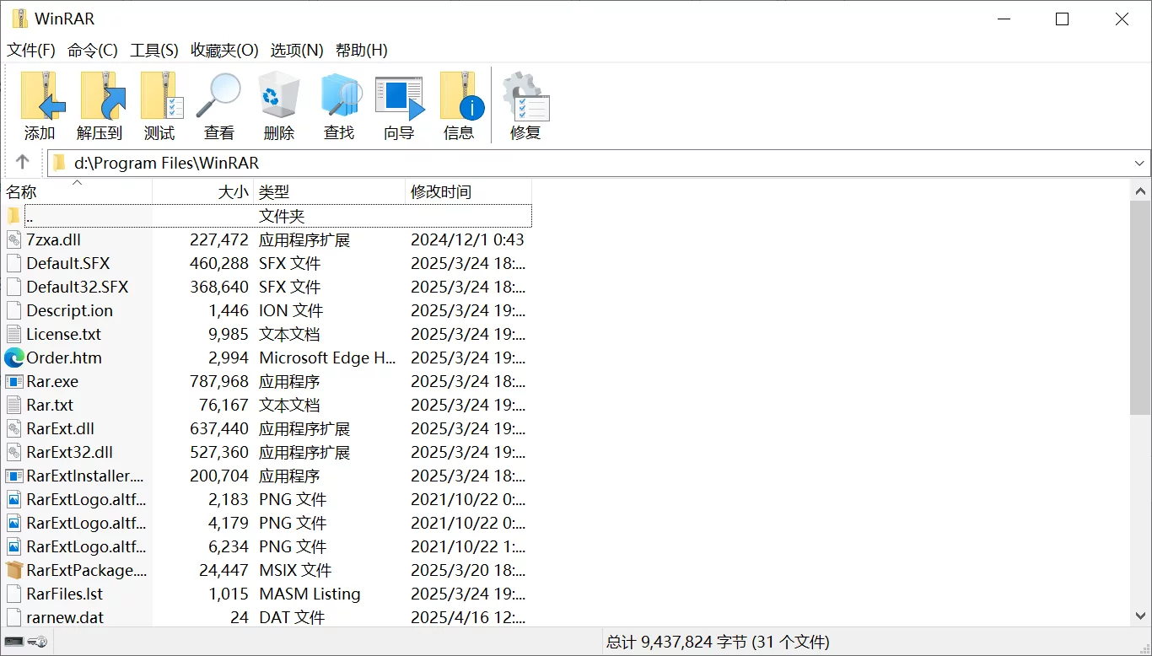
Task: Click the 'ION 文件' type cell
Action: click(291, 310)
